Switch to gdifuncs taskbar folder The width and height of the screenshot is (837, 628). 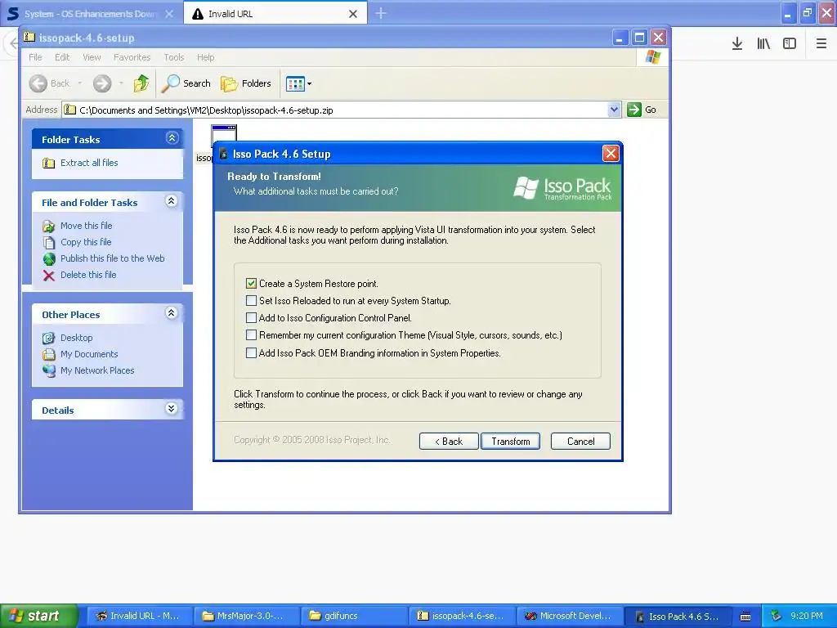(353, 616)
